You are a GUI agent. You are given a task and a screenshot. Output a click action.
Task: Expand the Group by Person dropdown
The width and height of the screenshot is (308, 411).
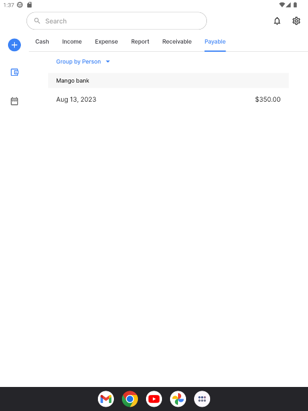pos(83,62)
